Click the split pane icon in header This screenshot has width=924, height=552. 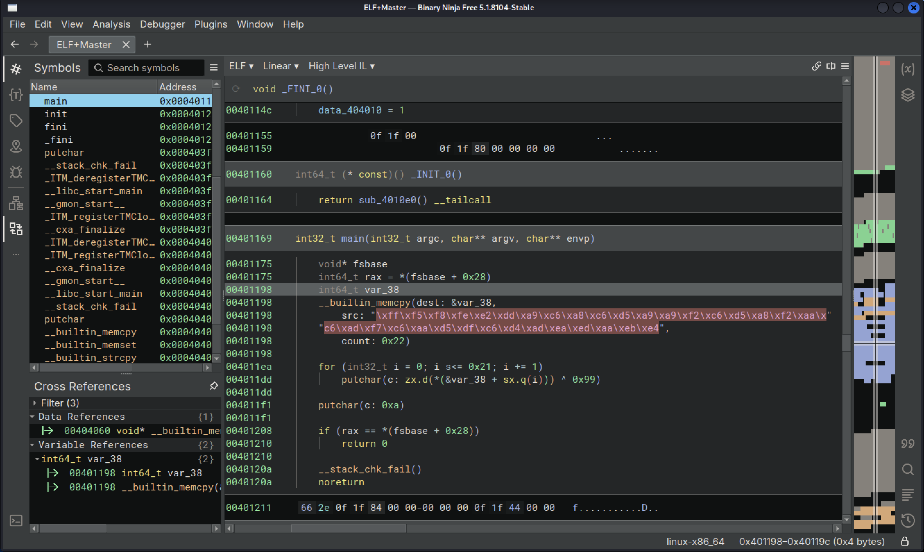pos(831,66)
